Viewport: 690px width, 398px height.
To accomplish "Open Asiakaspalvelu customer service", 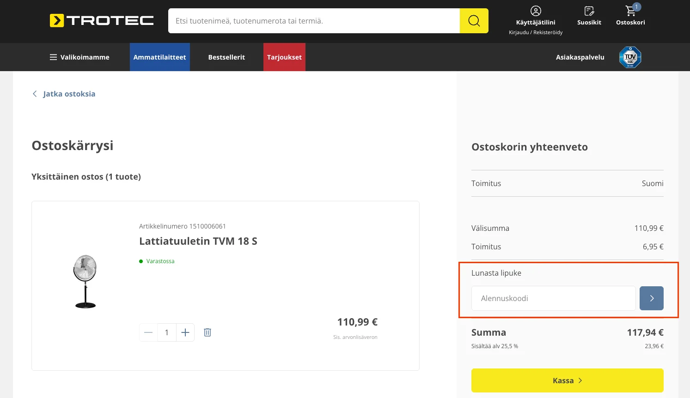I will [580, 57].
